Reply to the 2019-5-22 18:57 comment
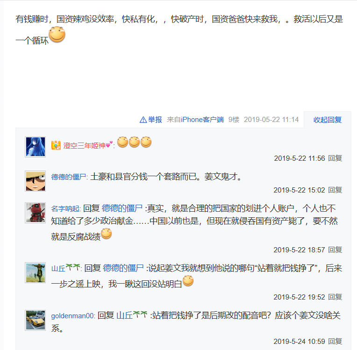357x350 pixels. (335, 250)
